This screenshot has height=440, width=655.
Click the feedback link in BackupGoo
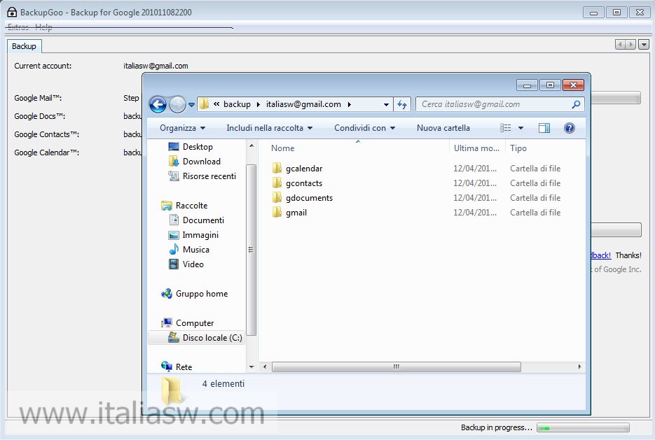(601, 255)
